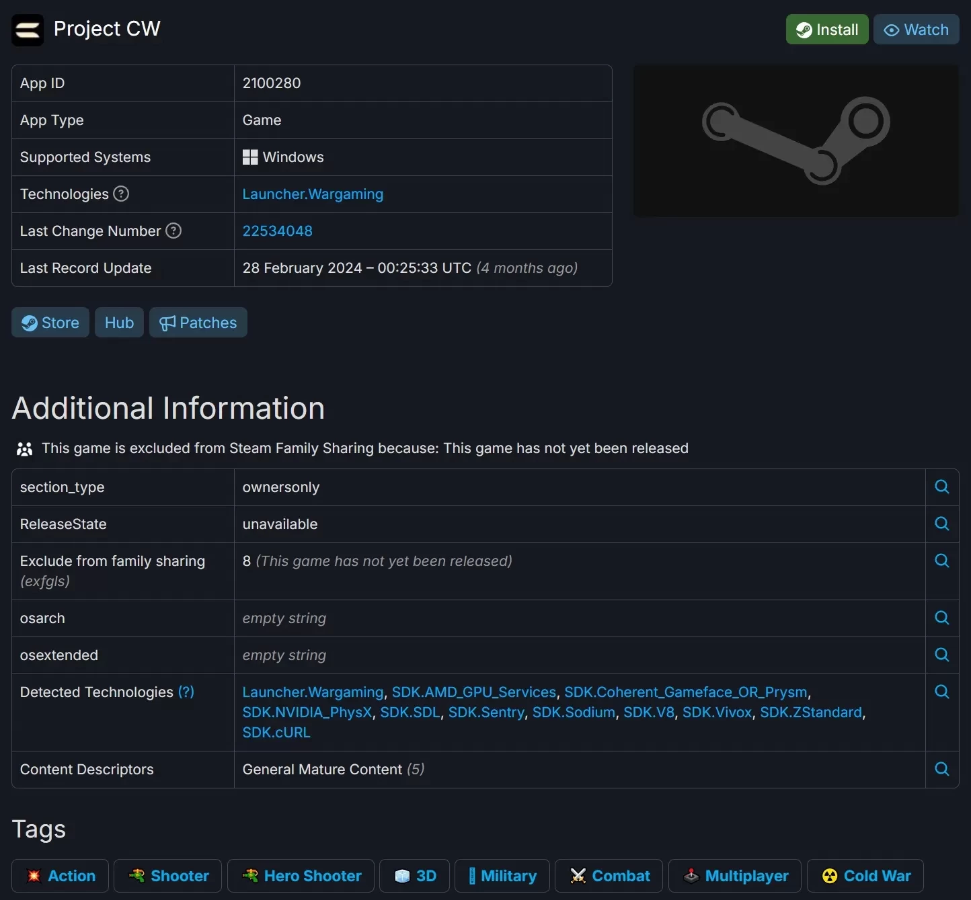Click the App ID value 2100280

[x=272, y=83]
